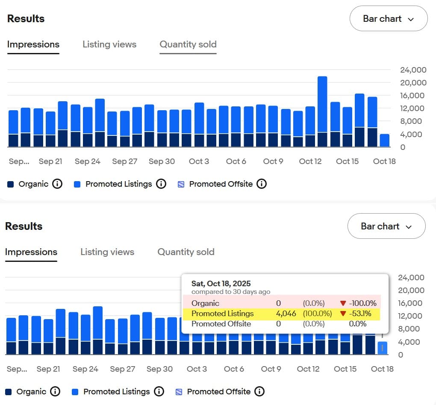This screenshot has height=405, width=436.
Task: Open Promoted Offsite info icon in lower legend
Action: click(x=259, y=391)
